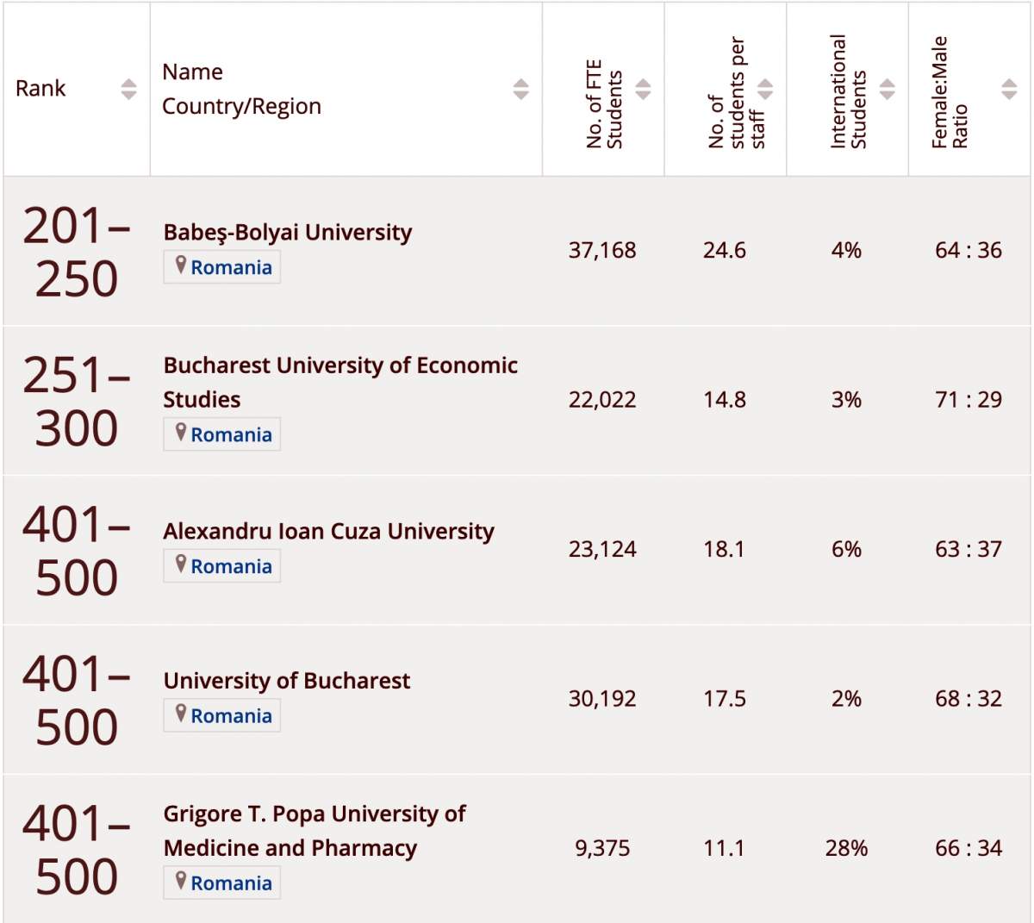Sort table by Rank column arrows

click(128, 89)
